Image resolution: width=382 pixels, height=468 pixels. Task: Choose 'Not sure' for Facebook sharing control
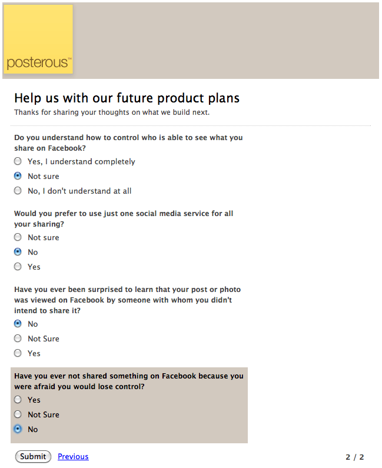pos(18,176)
